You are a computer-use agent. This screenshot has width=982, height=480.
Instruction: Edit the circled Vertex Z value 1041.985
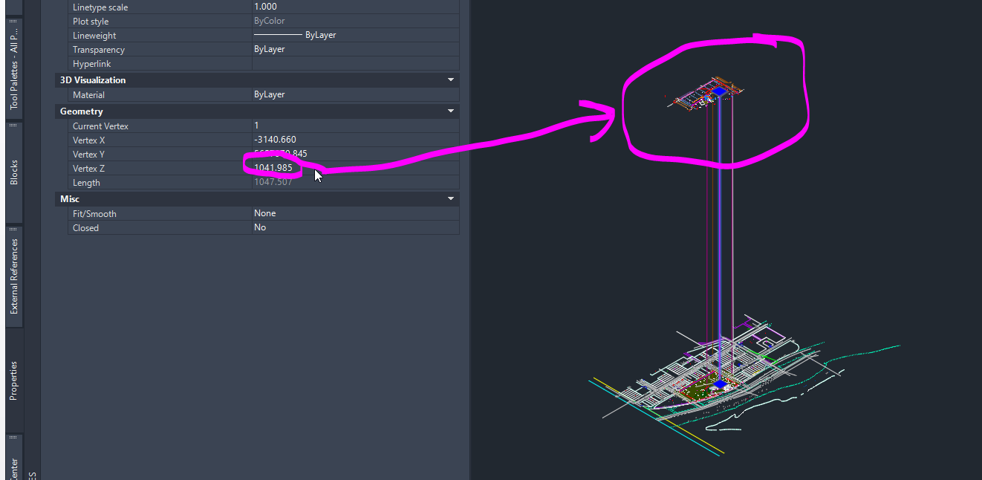click(273, 168)
